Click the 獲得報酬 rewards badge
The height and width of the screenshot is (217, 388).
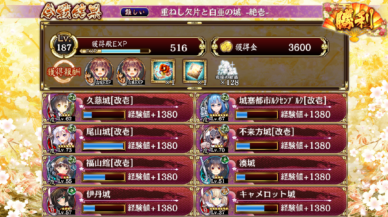pyautogui.click(x=64, y=72)
